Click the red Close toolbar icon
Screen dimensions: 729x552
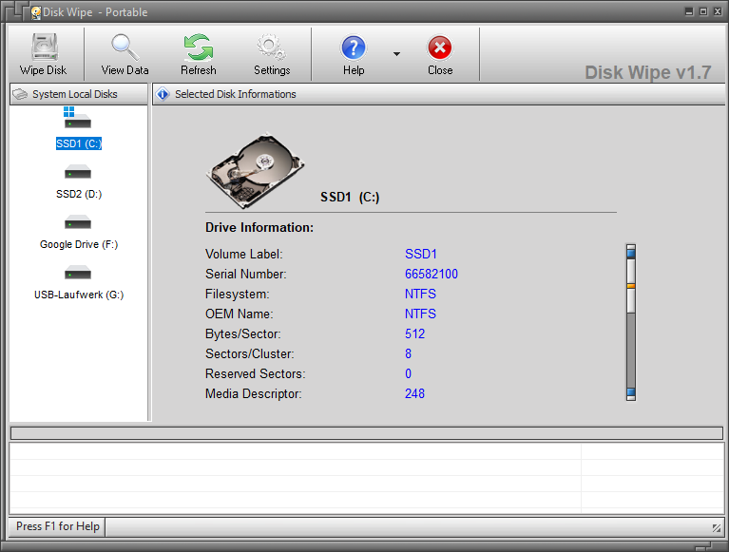[440, 48]
